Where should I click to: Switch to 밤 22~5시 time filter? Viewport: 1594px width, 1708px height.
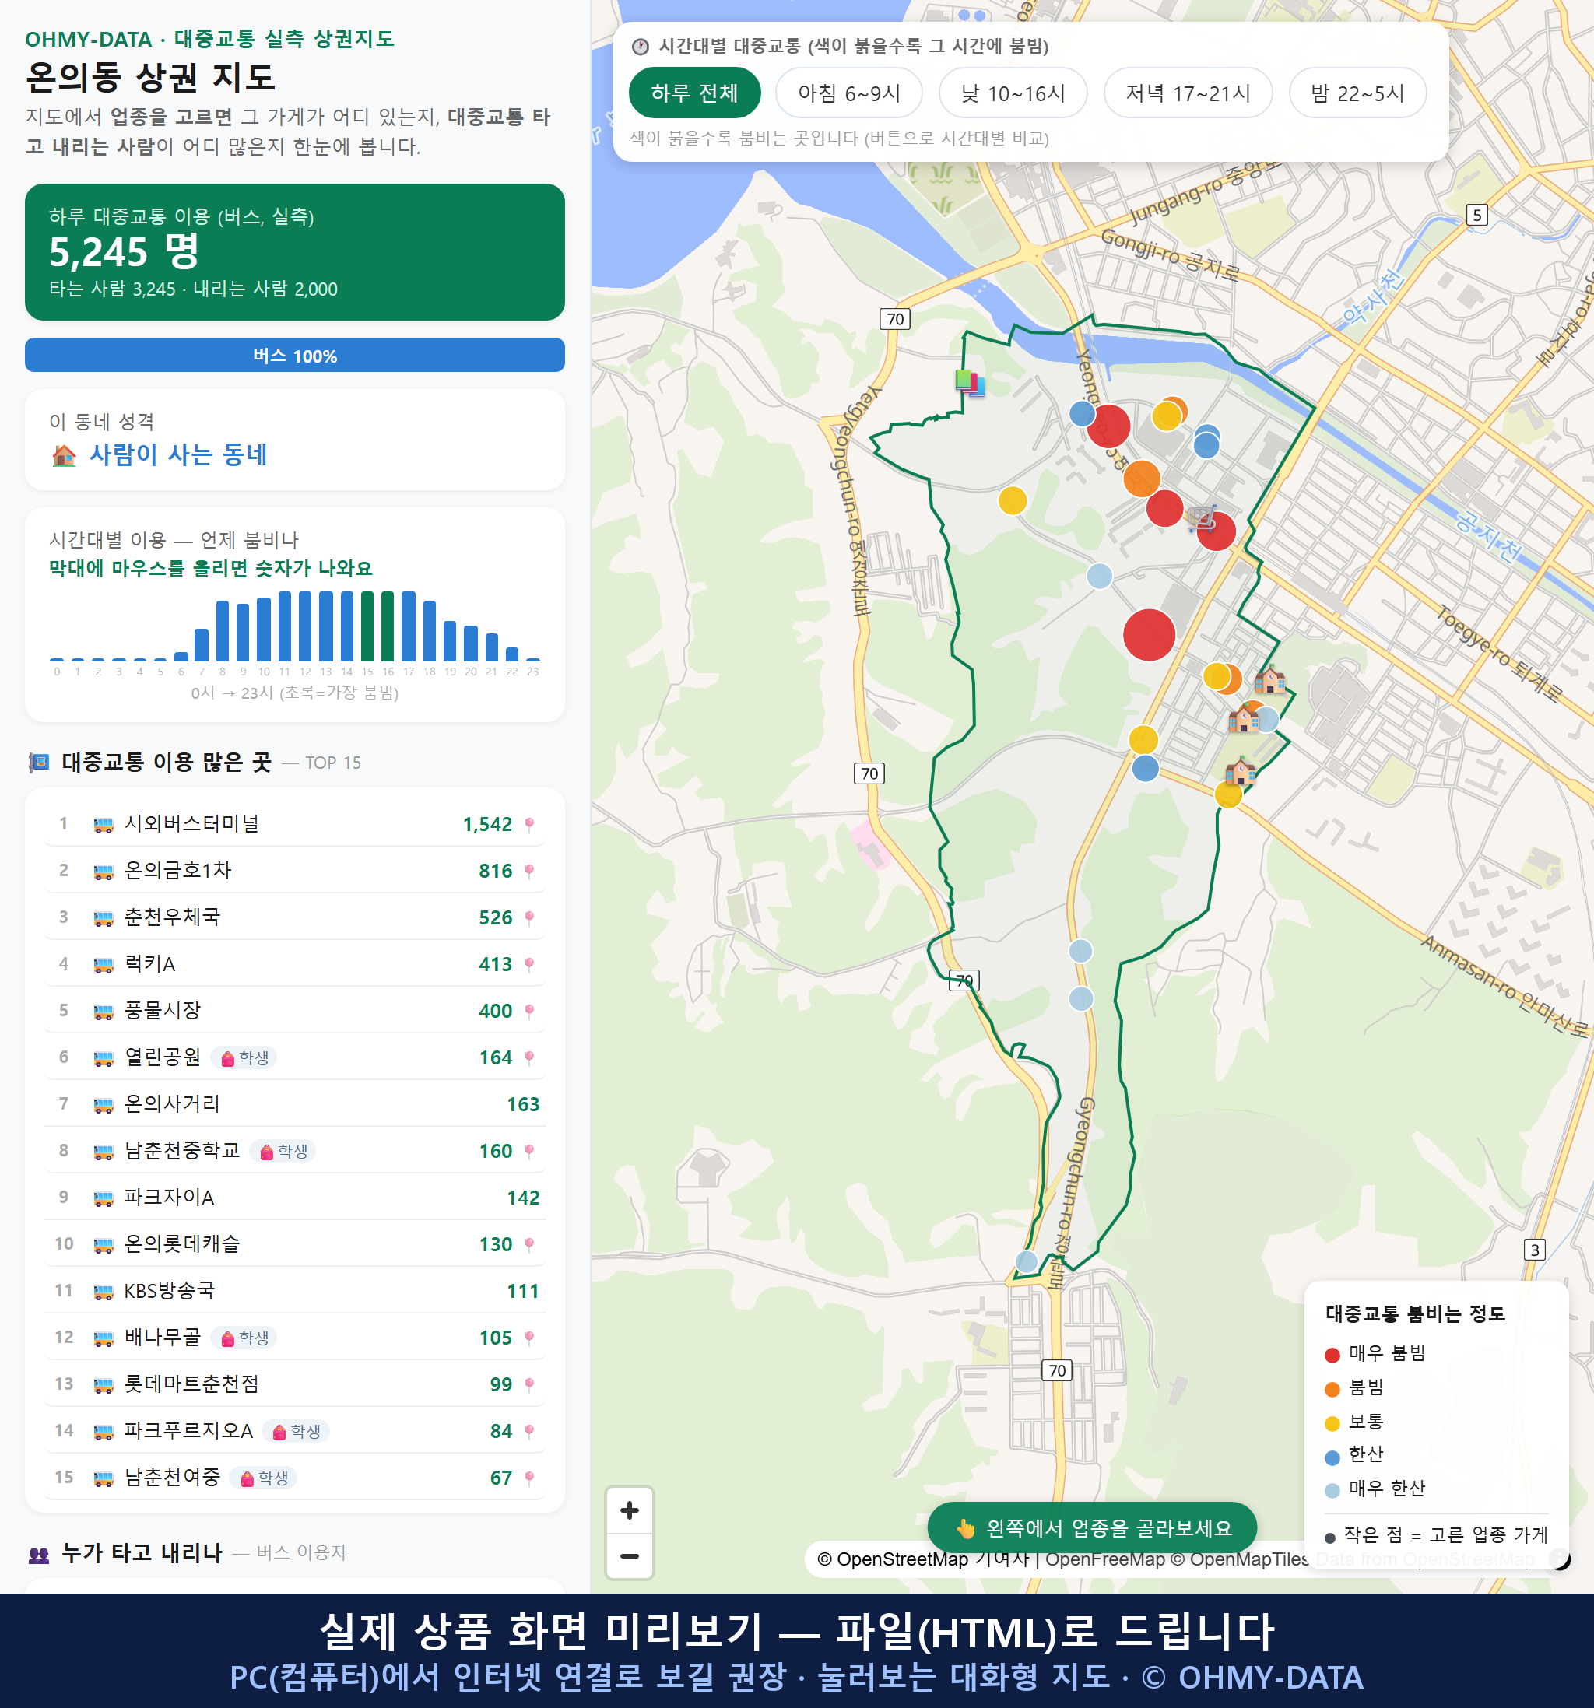1357,93
